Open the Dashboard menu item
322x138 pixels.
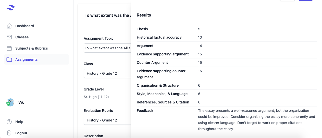click(x=24, y=26)
